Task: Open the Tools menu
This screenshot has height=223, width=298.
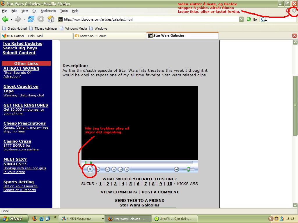Action: click(64, 11)
